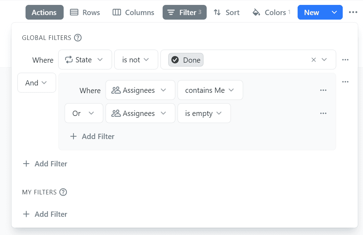
Task: Remove Done from the State filter
Action: [x=313, y=60]
